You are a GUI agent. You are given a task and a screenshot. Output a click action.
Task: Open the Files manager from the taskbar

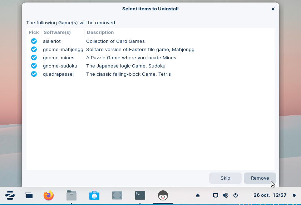(71, 195)
